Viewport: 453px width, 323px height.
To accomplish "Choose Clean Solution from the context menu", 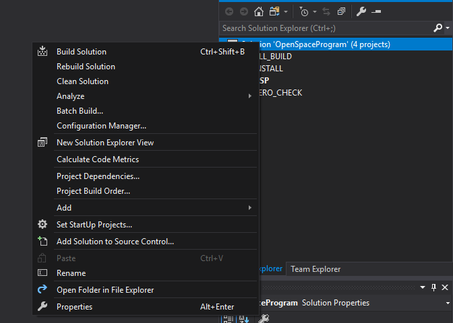I will 146,81.
